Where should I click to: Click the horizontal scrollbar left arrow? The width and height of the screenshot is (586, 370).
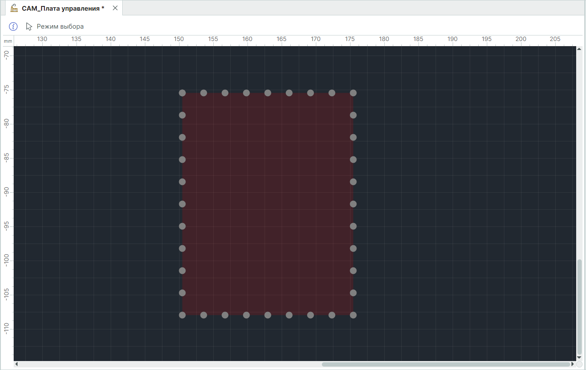tap(17, 364)
